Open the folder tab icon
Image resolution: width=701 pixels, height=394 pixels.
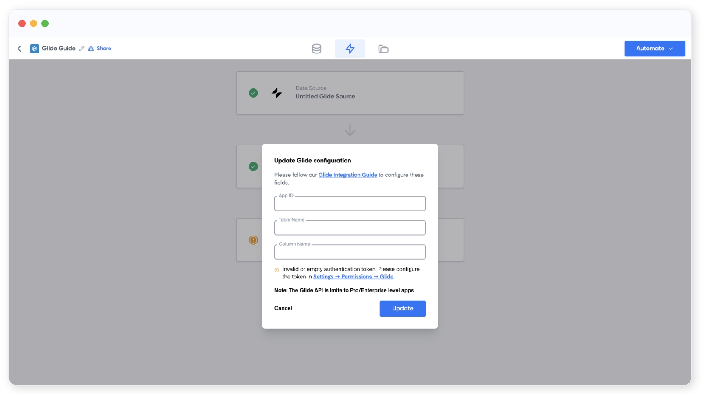[383, 49]
